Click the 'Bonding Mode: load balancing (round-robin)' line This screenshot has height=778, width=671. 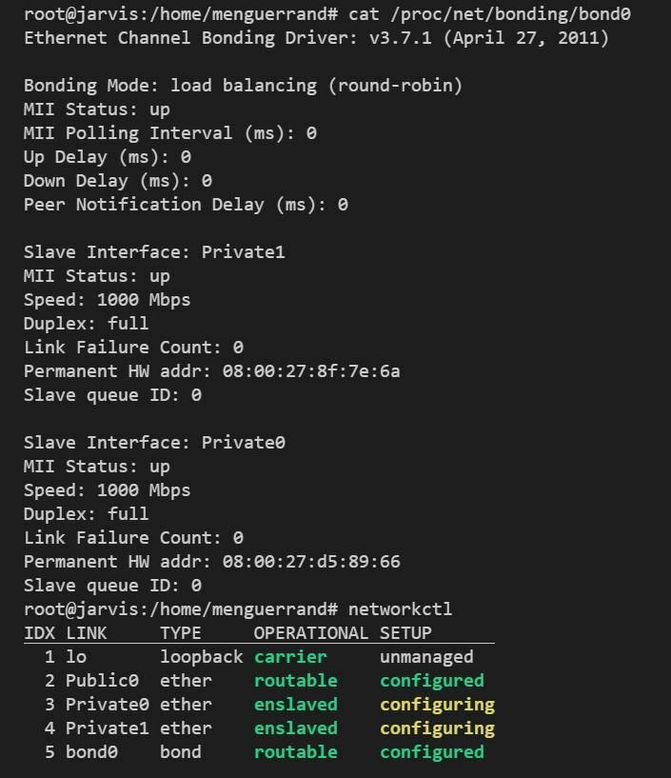tap(243, 86)
